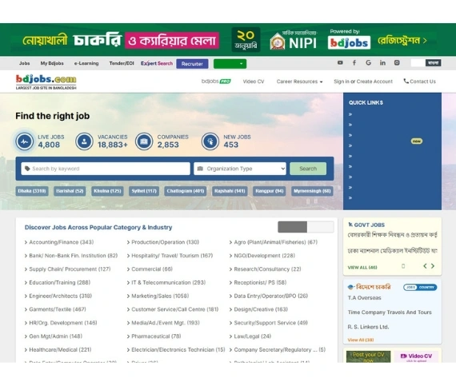Viewport: 456px width, 386px height.
Task: Open Customer Service/Call Centre (181) category
Action: (x=175, y=309)
